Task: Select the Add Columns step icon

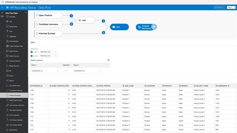Action: click(x=7, y=51)
